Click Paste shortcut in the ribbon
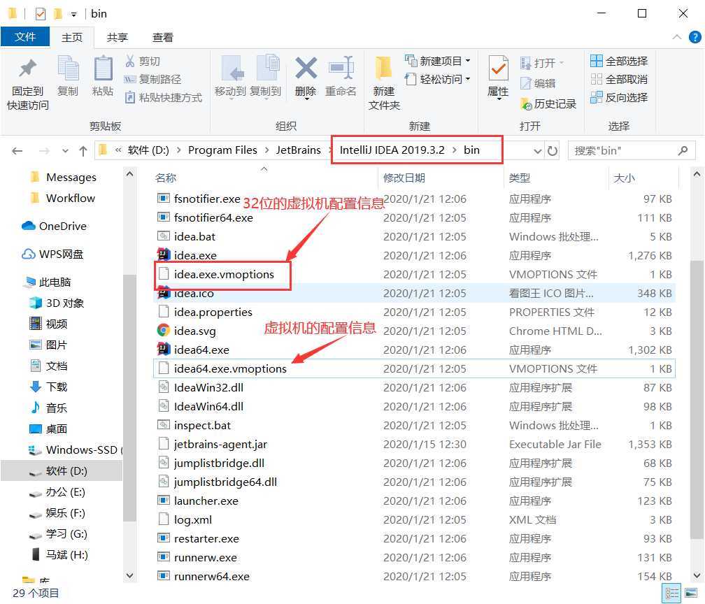The width and height of the screenshot is (705, 604). point(164,98)
